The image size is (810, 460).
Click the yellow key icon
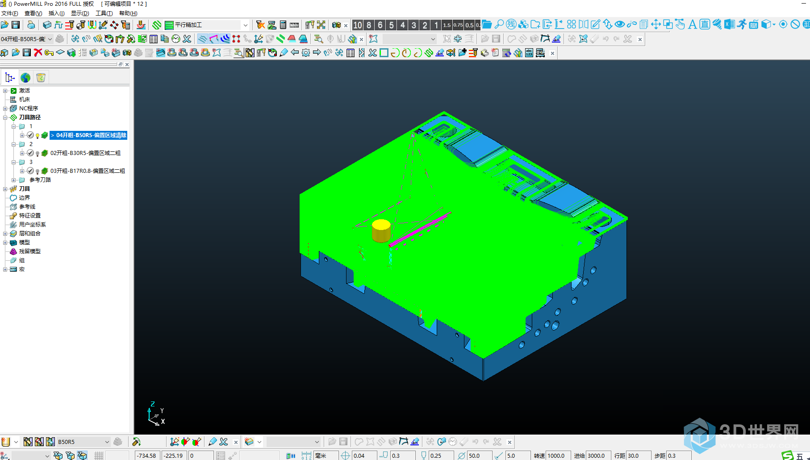coord(49,53)
